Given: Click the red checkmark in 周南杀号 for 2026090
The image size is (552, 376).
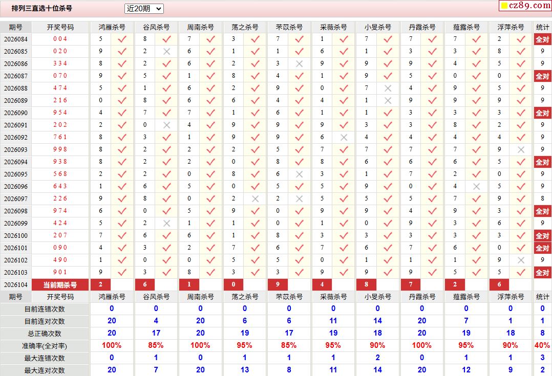Looking at the screenshot, I should (x=211, y=113).
